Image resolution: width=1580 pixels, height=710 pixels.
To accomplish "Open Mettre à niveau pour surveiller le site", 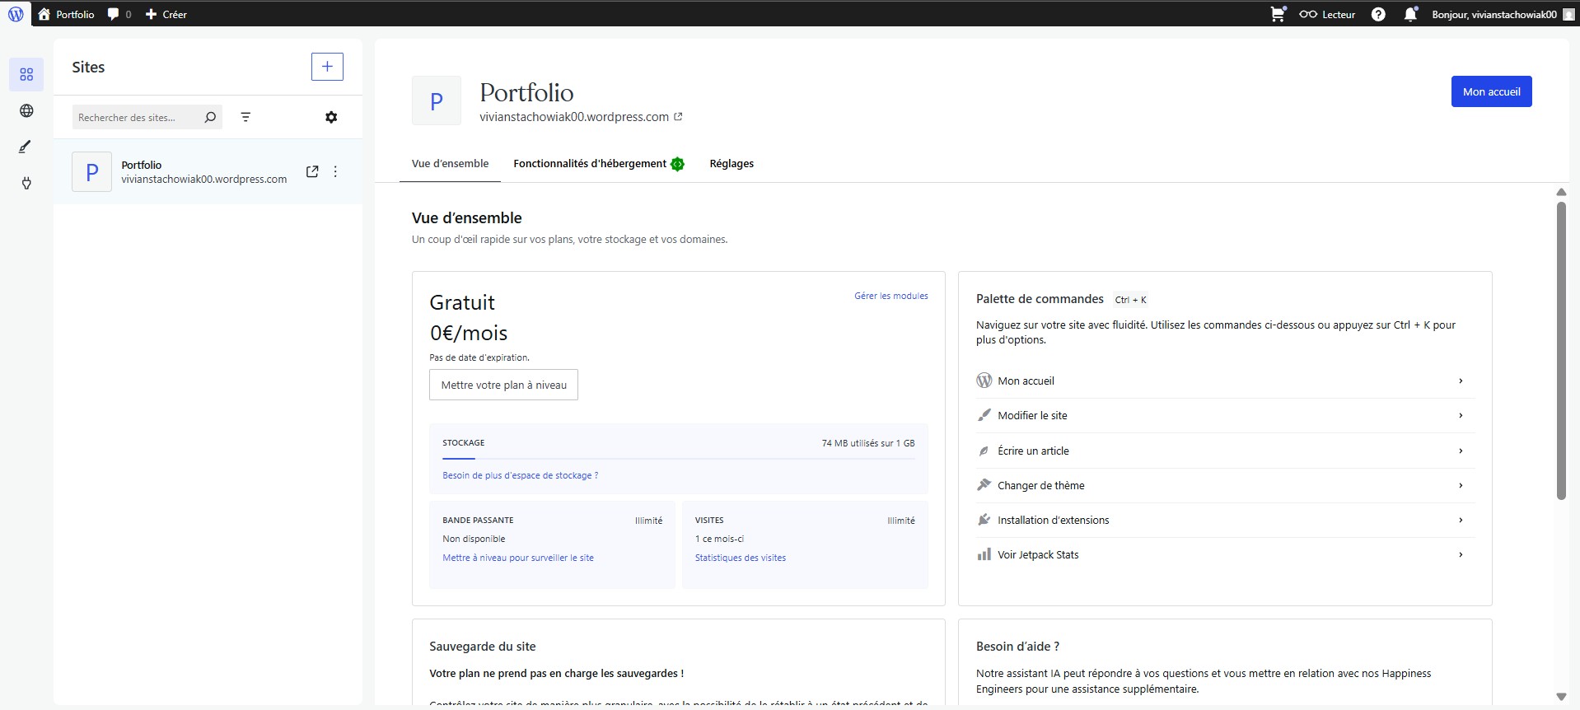I will tap(517, 558).
